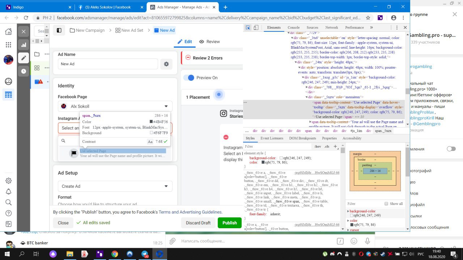Open the nine-dot apps grid menu

(x=8, y=45)
